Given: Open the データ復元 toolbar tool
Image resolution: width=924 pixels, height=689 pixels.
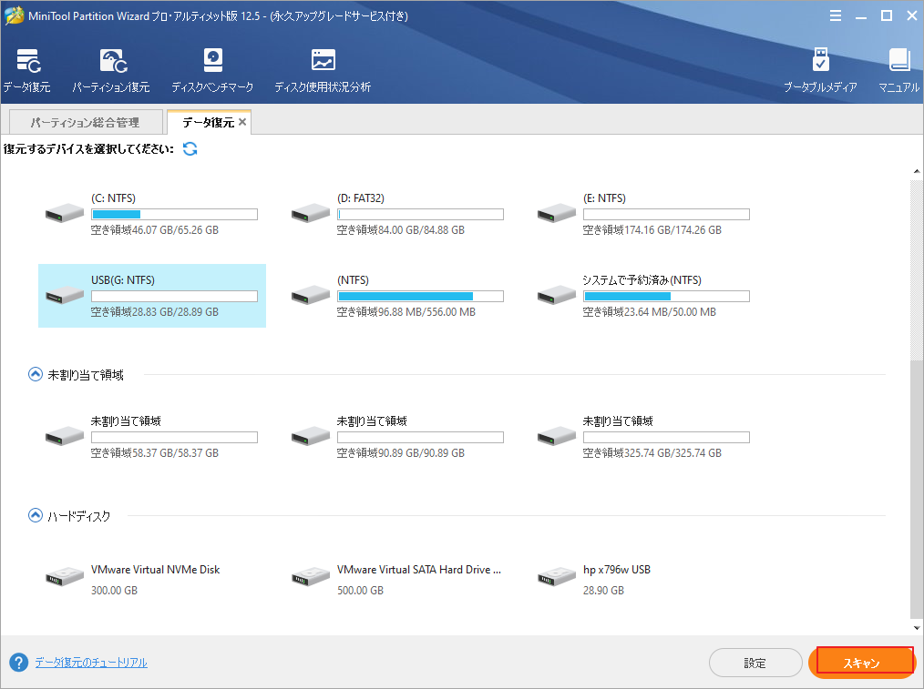Looking at the screenshot, I should coord(27,71).
